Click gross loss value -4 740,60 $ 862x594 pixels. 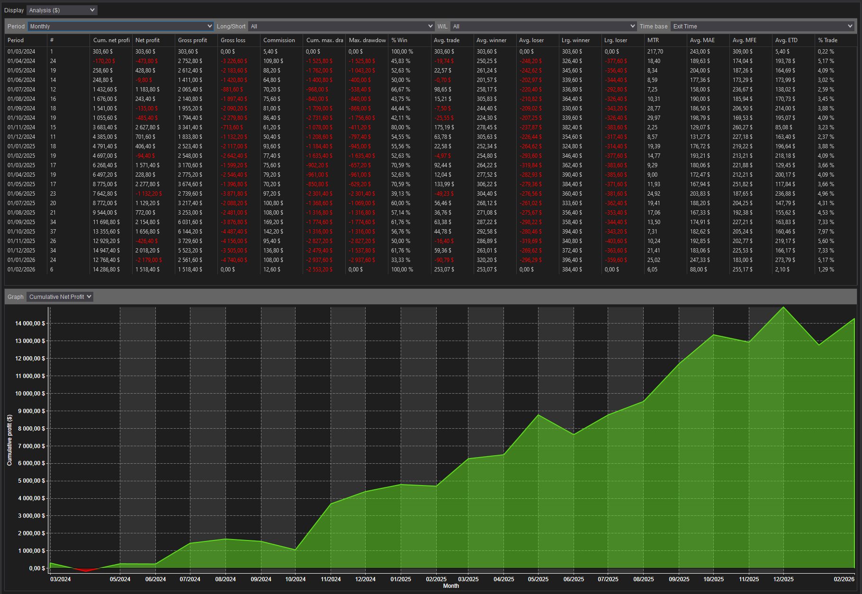click(x=234, y=260)
